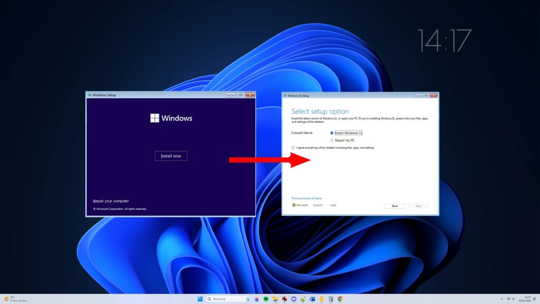Open the Start menu

point(199,299)
